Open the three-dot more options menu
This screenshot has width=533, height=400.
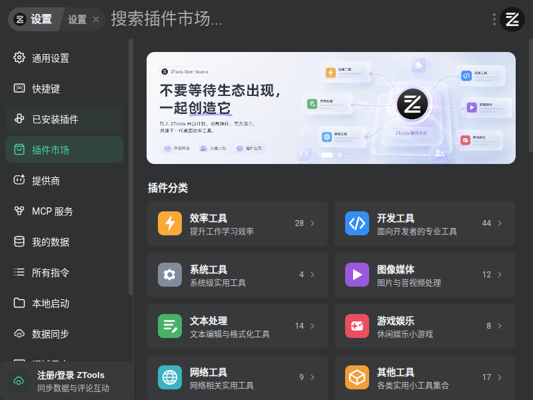pos(494,19)
